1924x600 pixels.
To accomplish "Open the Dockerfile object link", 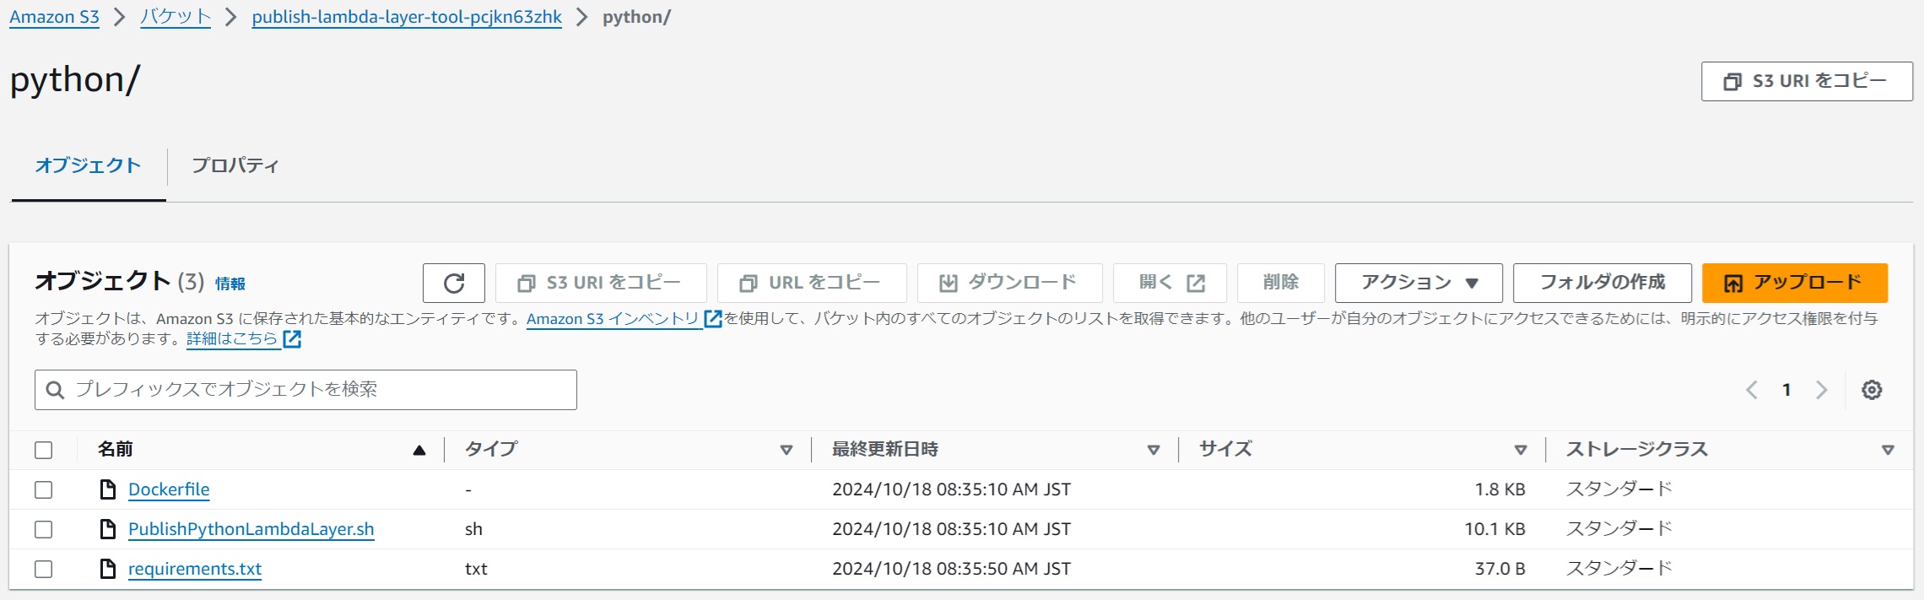I will point(169,489).
